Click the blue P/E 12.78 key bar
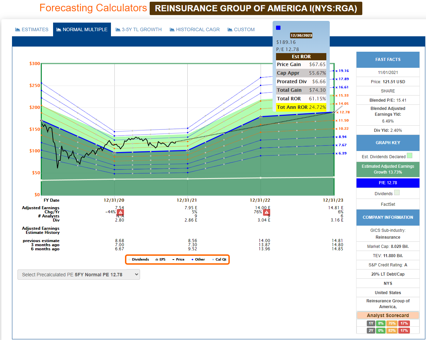This screenshot has width=426, height=340. pos(388,183)
